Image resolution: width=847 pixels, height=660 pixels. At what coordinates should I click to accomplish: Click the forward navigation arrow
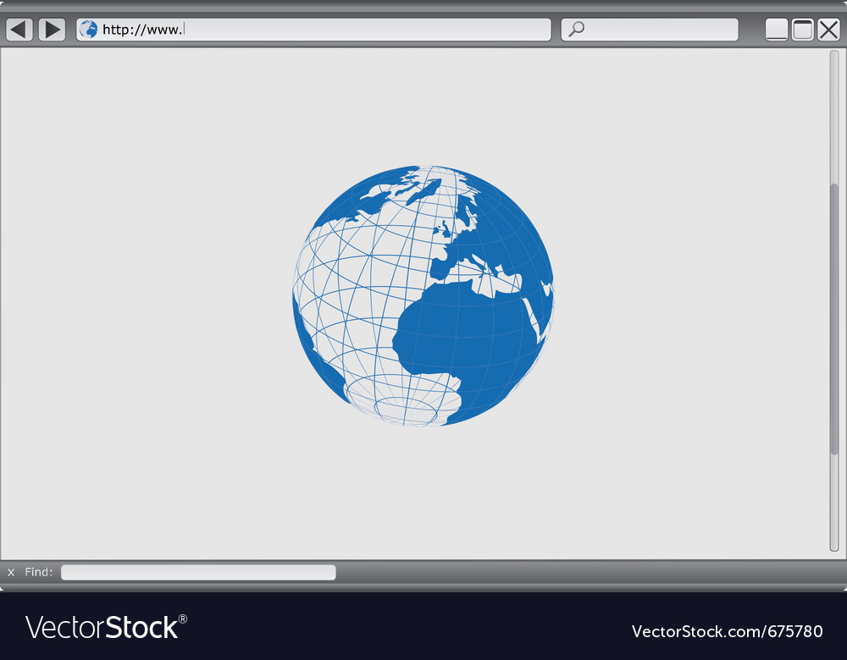pos(52,29)
